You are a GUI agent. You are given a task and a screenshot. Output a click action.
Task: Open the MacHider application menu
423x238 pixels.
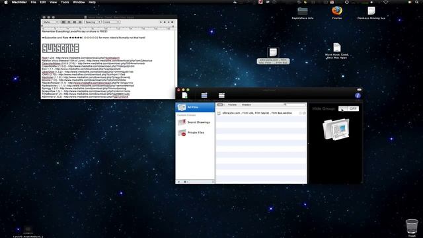coord(19,2)
